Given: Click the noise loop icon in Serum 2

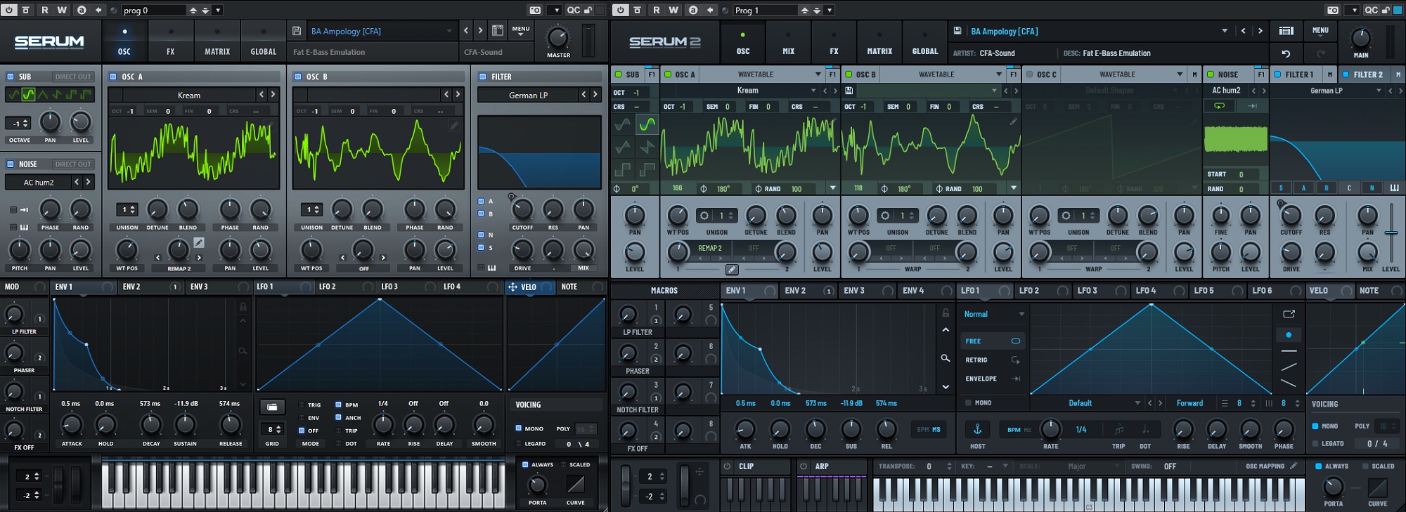Looking at the screenshot, I should click(1219, 106).
